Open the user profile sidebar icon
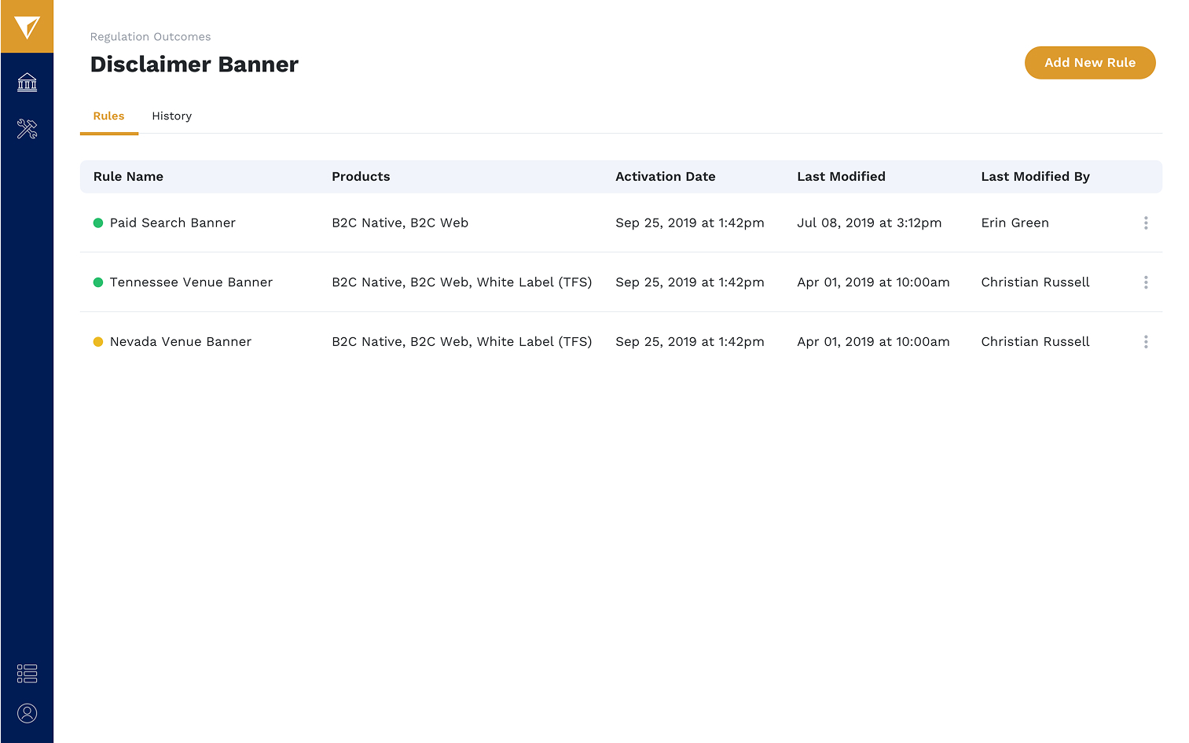1189x743 pixels. [27, 713]
